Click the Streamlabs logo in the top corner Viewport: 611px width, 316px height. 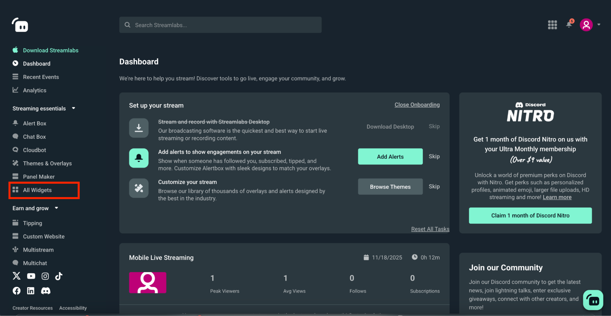tap(20, 25)
